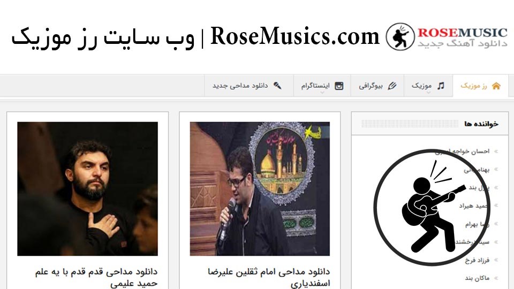
Task: Click arrow bullet beside حمید هیراد
Action: (496, 206)
